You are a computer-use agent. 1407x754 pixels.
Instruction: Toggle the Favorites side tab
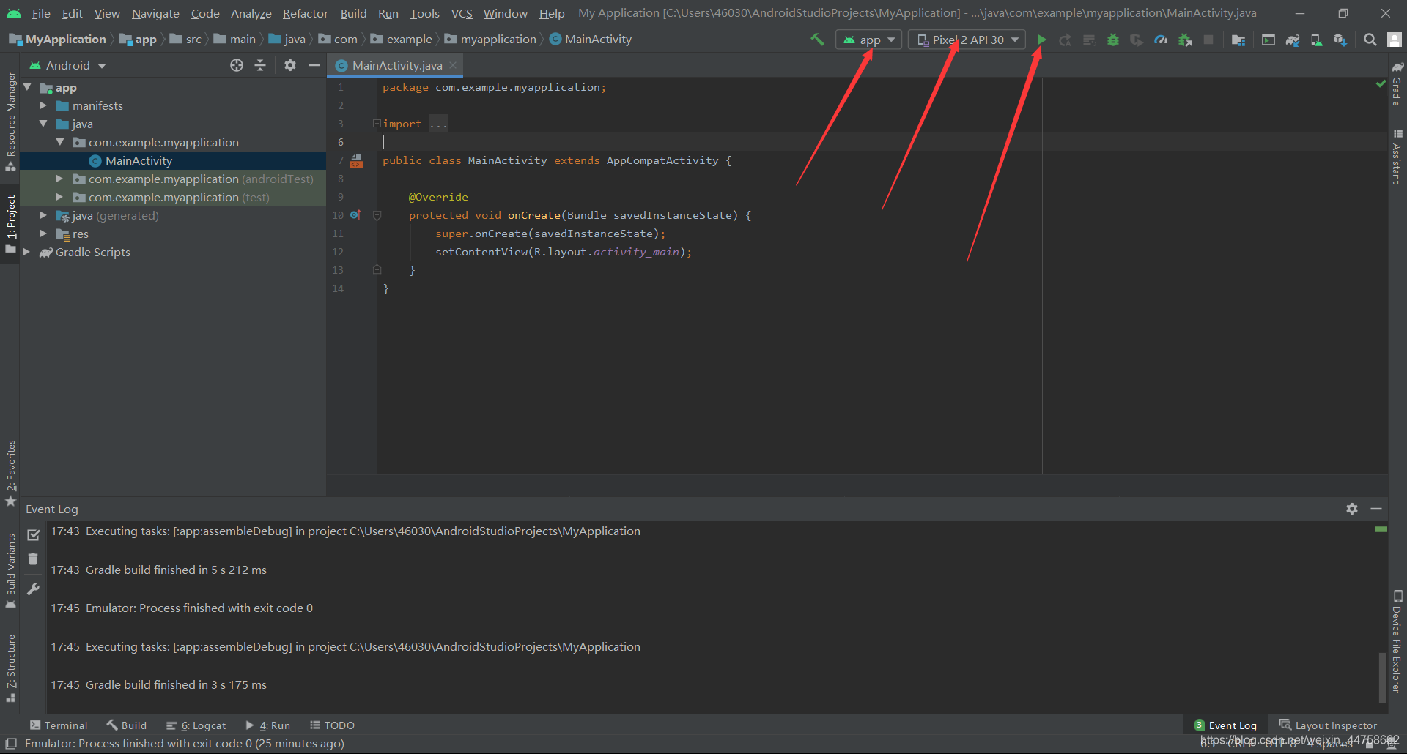pos(10,473)
